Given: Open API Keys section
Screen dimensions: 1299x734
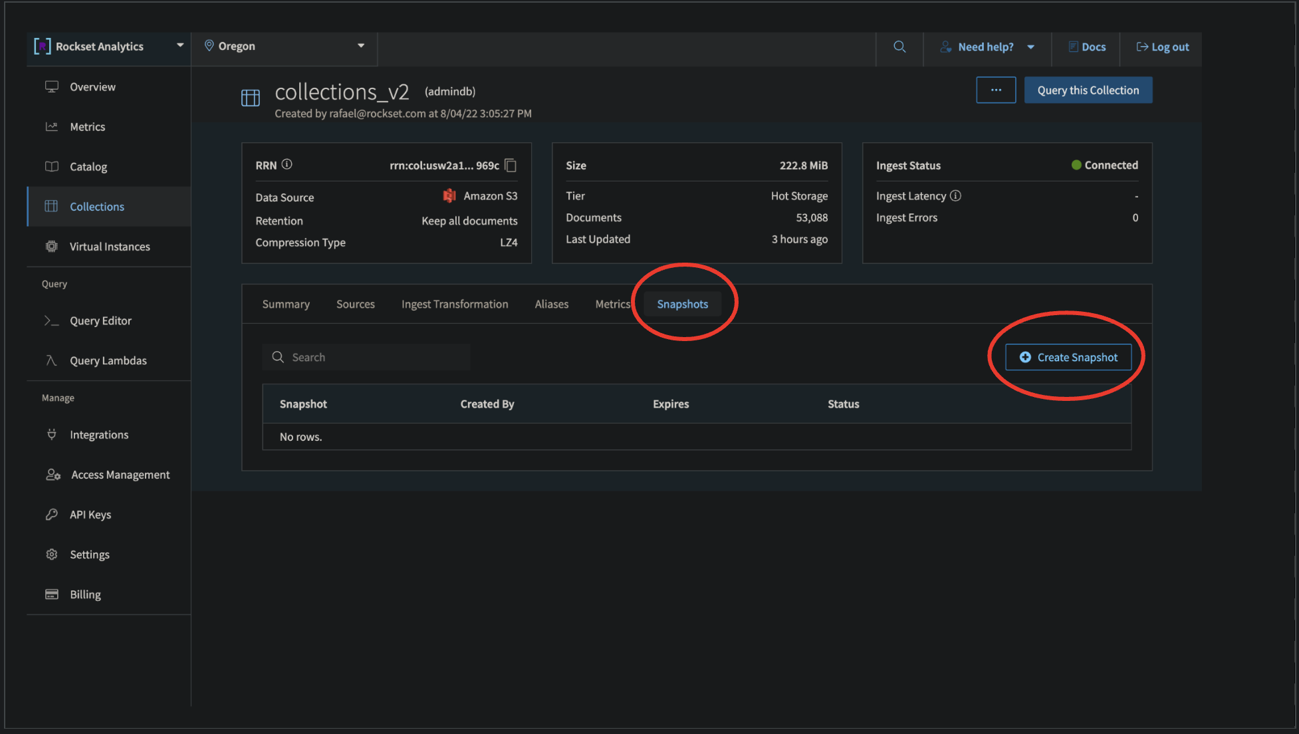Looking at the screenshot, I should click(90, 515).
